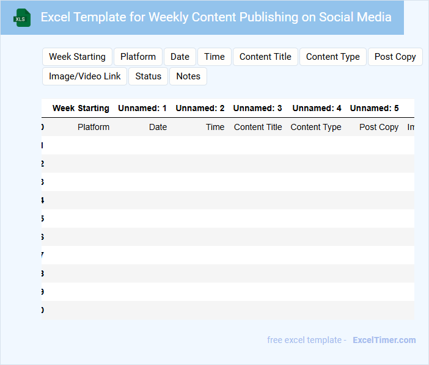The height and width of the screenshot is (365, 429).
Task: Click the green XLS file icon
Action: (23, 18)
